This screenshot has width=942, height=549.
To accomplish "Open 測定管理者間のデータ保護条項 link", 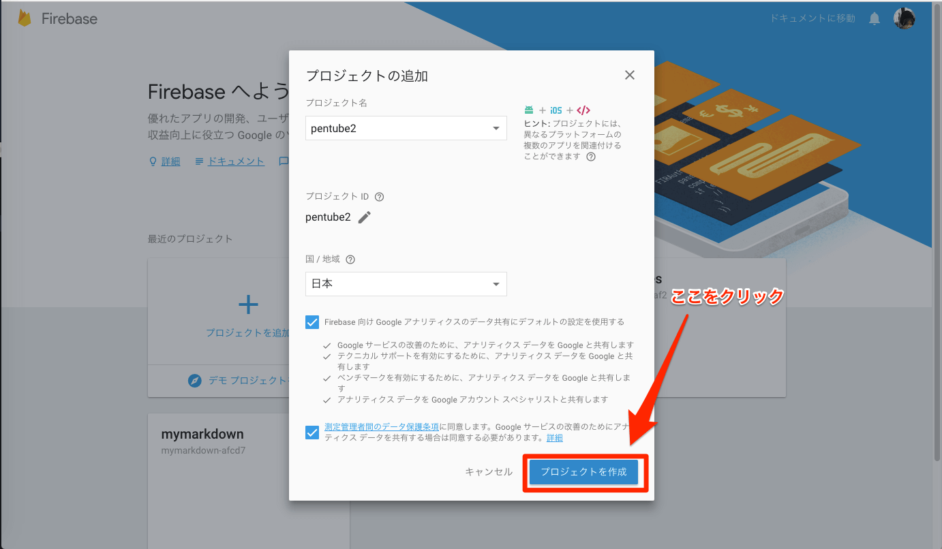I will [x=382, y=426].
